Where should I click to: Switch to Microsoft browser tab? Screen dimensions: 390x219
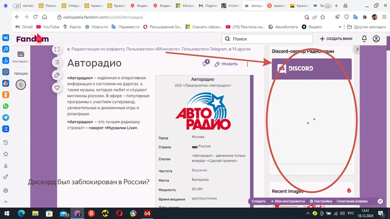click(184, 6)
